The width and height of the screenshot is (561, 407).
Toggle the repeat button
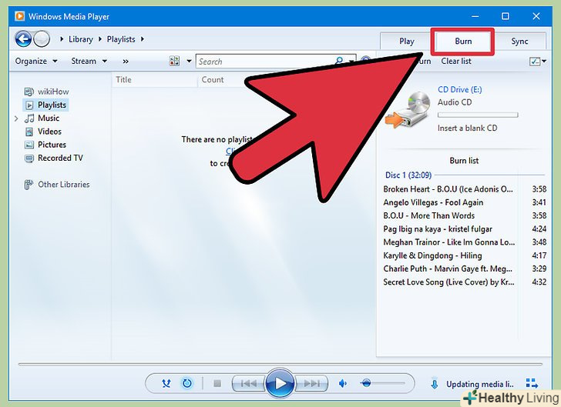click(x=187, y=384)
